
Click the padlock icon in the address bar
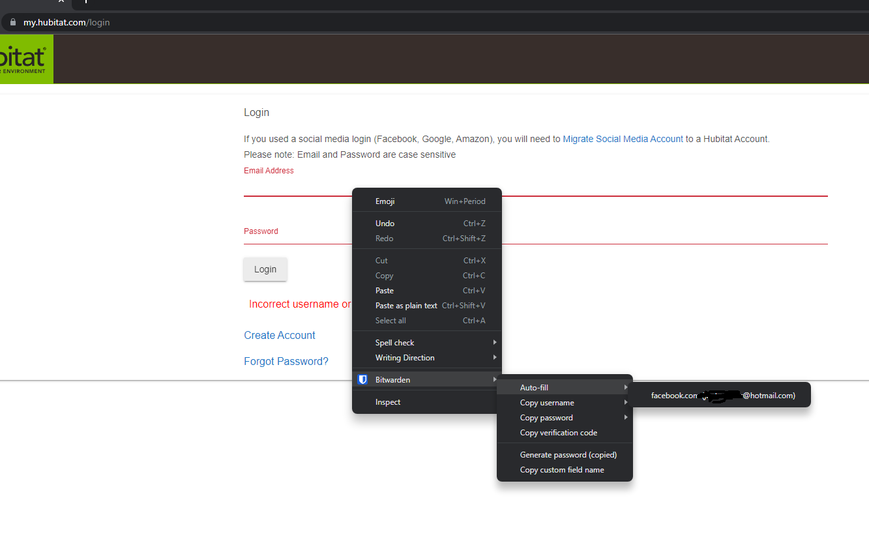point(13,22)
